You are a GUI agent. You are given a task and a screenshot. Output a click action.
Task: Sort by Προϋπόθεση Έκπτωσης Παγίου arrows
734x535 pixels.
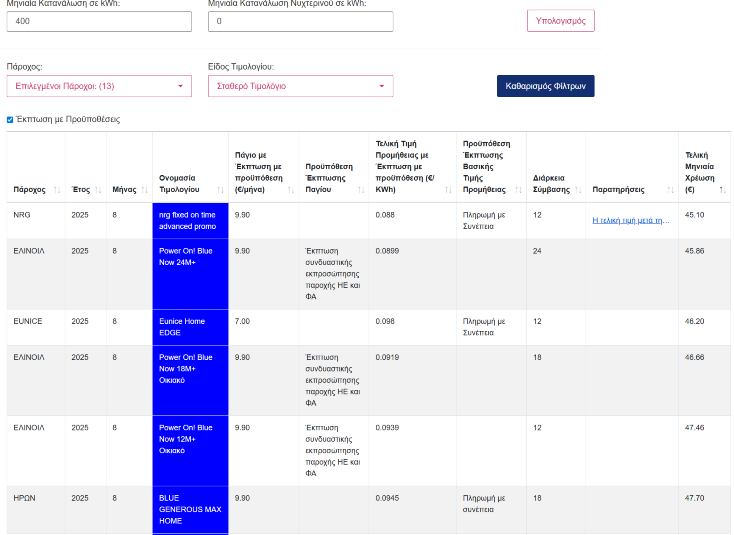tap(361, 189)
